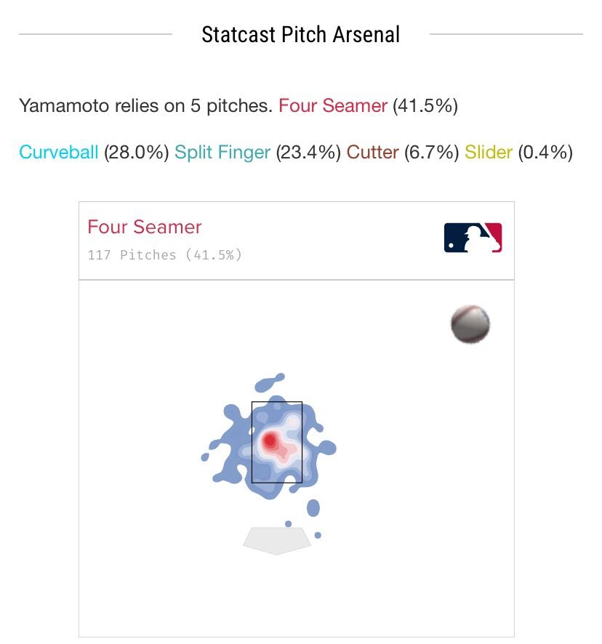Click the red hotspot of the heatmap
Viewport: 602px width, 644px height.
[x=270, y=440]
